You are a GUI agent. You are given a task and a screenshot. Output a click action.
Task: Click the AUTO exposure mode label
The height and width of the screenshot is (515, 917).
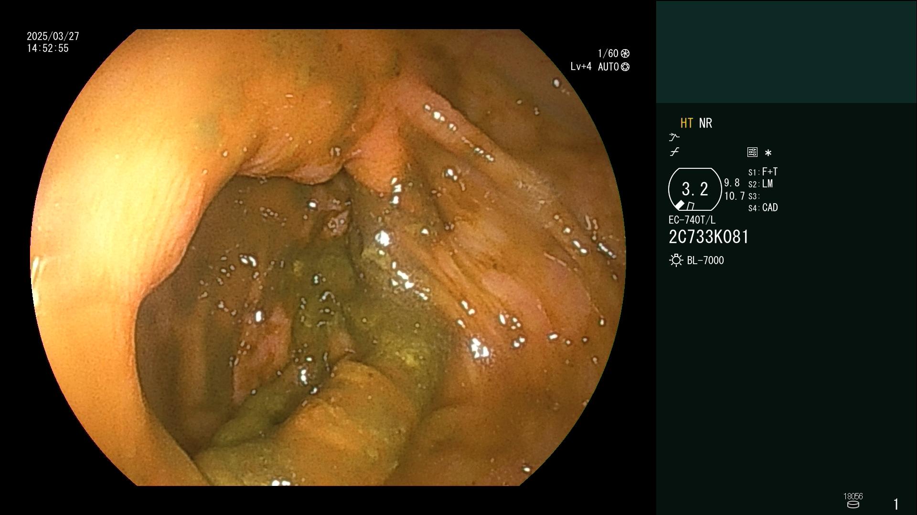pos(608,67)
